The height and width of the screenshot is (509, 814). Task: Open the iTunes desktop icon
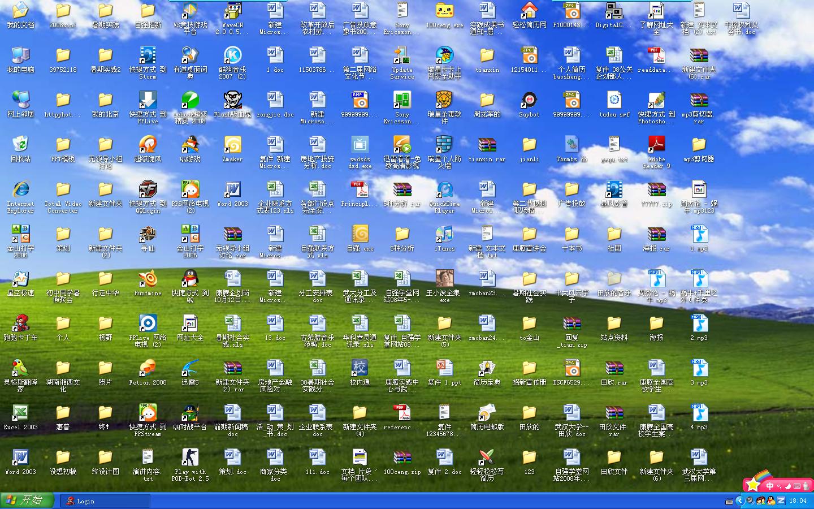pos(444,238)
